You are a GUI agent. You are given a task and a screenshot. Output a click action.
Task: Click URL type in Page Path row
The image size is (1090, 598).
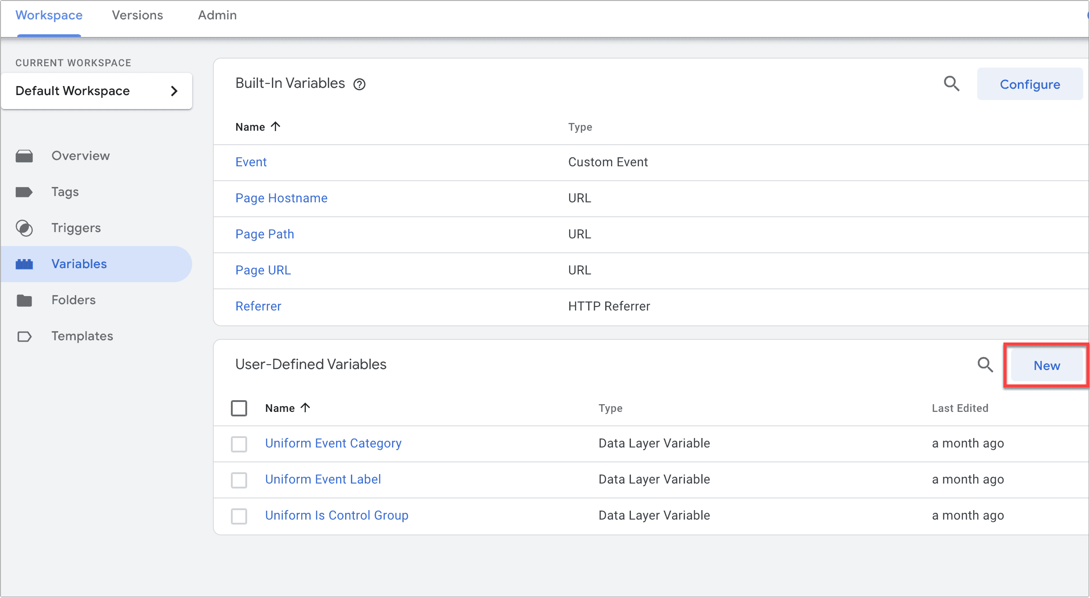point(579,234)
